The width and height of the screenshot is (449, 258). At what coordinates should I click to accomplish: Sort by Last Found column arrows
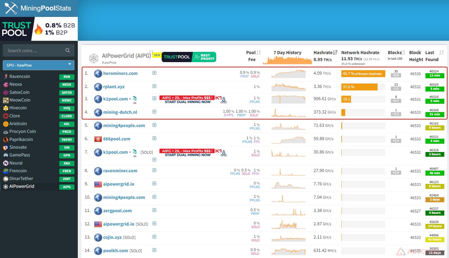tap(442, 52)
